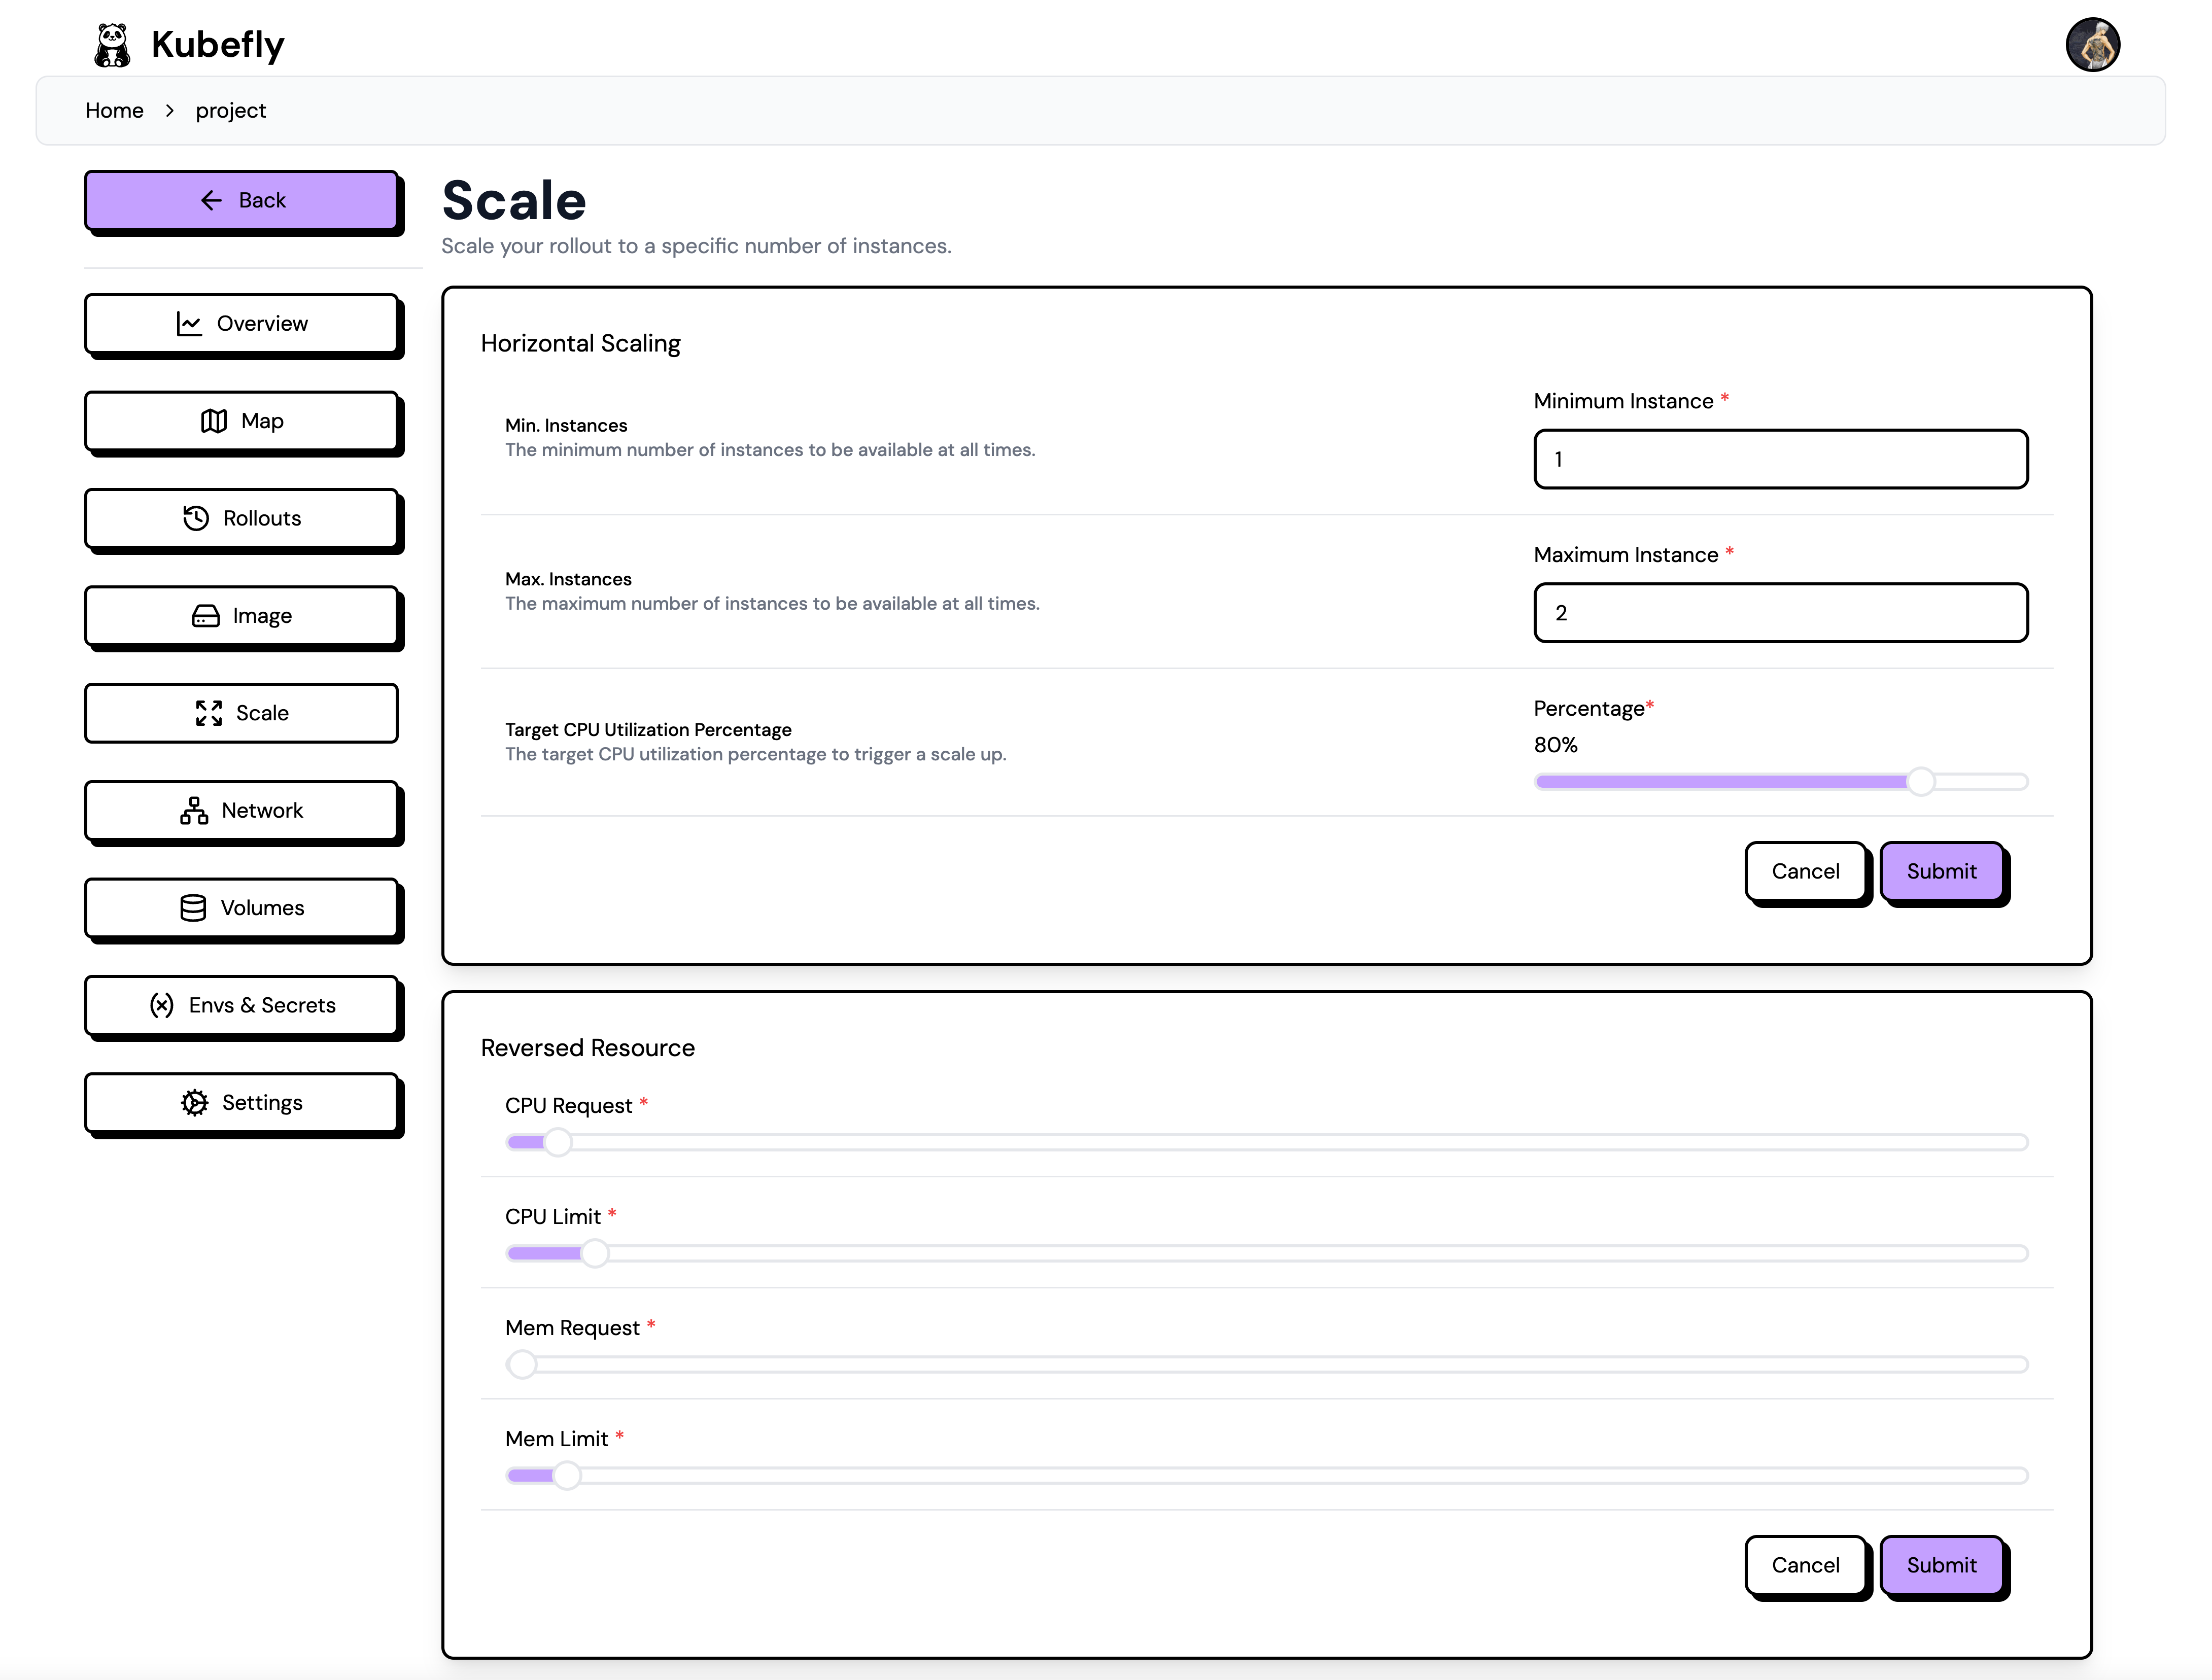Click the Envs & Secrets variable icon
Screen dimensions: 2212x1680
pos(162,1005)
